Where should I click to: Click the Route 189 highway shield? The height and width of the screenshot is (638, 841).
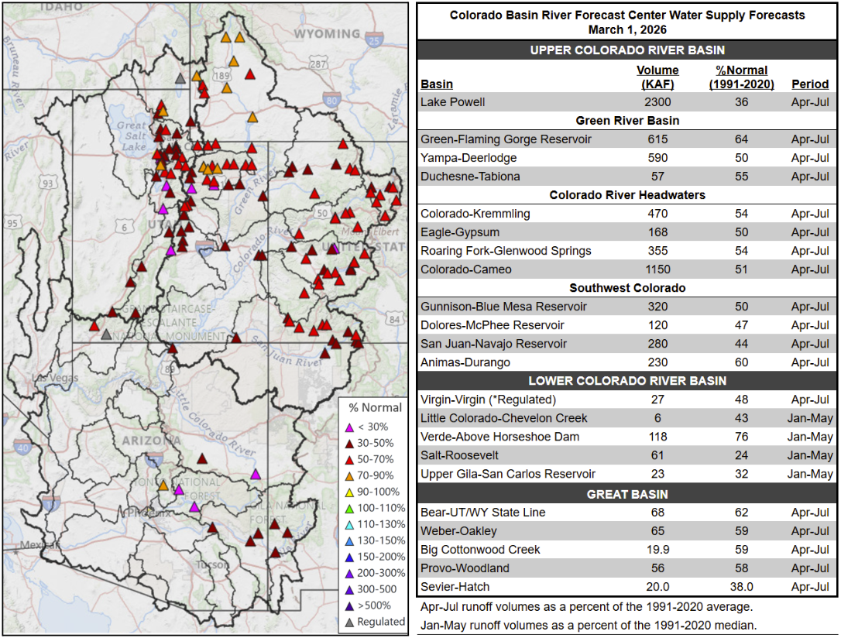point(222,76)
